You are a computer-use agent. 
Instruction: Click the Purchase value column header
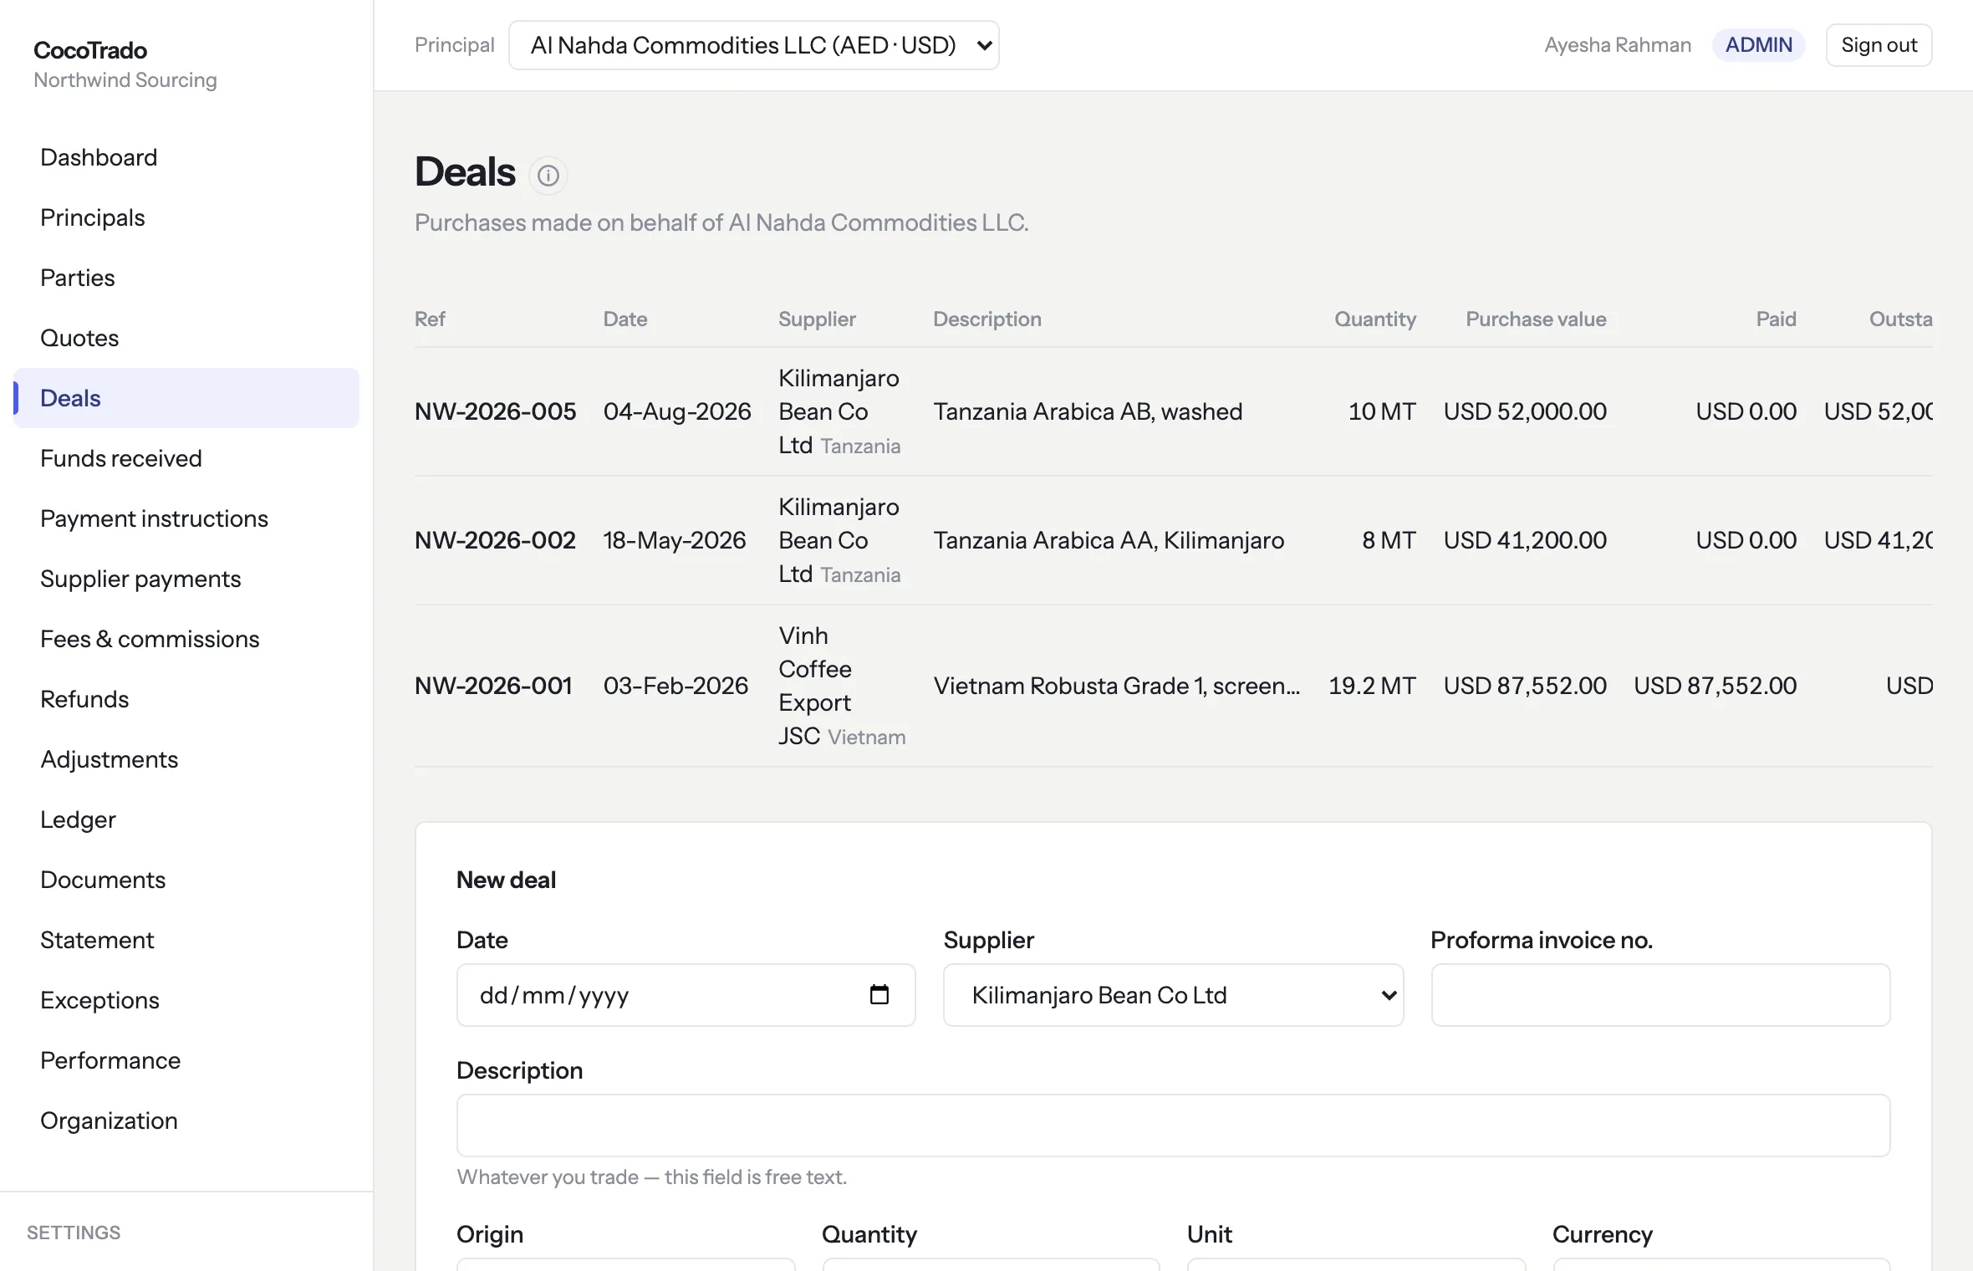click(x=1536, y=319)
